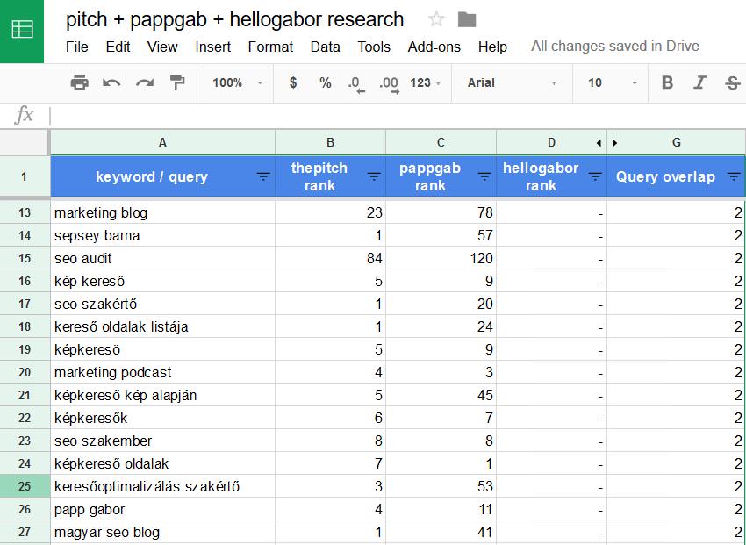This screenshot has width=746, height=545.
Task: Open the font size 10 dropdown
Action: [613, 82]
